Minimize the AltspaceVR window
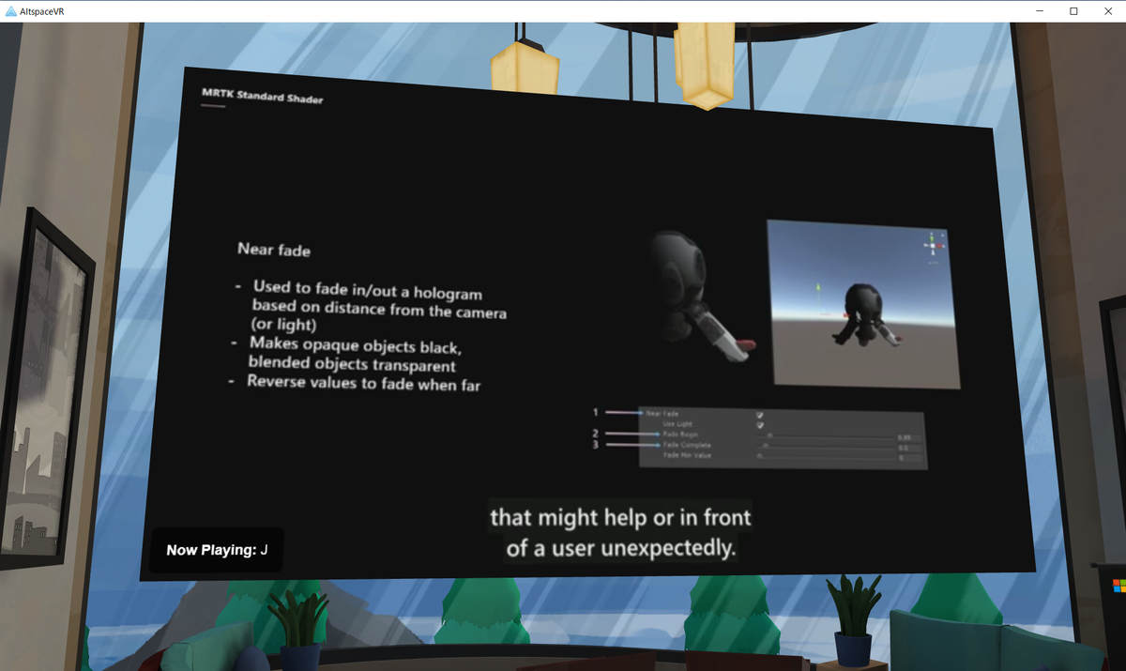The width and height of the screenshot is (1126, 671). point(1041,10)
